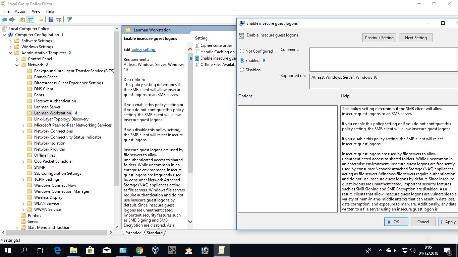The width and height of the screenshot is (458, 257).
Task: Select the Handle Caching setting icon in the list
Action: pos(197,52)
